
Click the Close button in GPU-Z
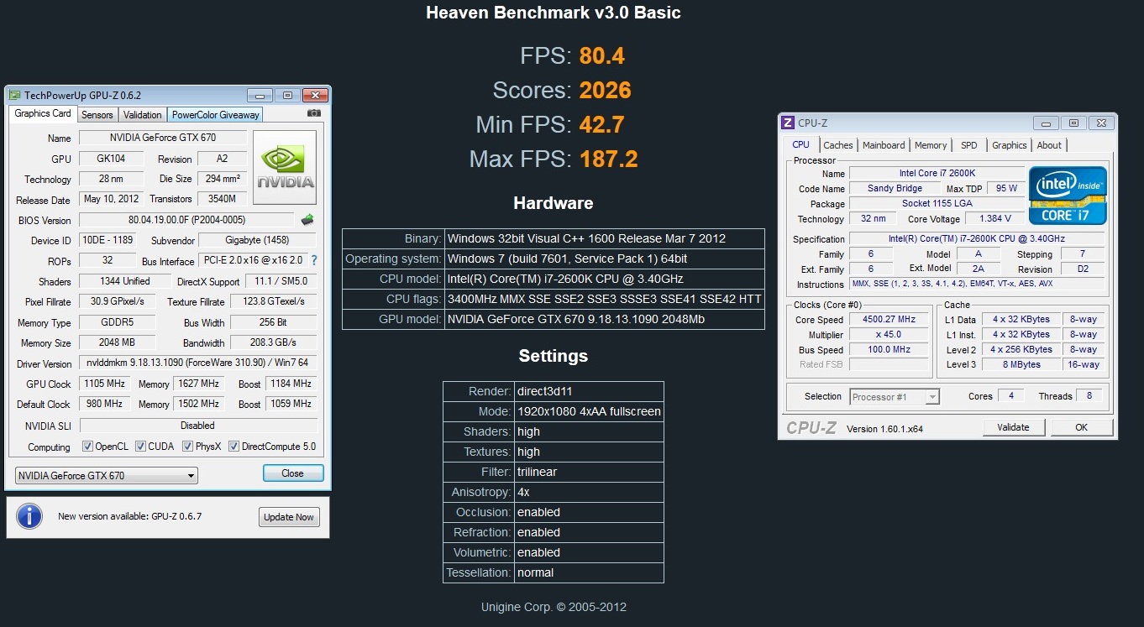click(x=292, y=473)
